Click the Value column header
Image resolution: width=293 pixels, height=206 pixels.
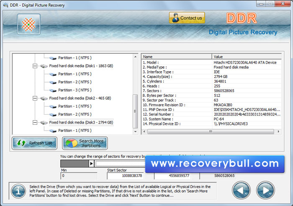[247, 57]
